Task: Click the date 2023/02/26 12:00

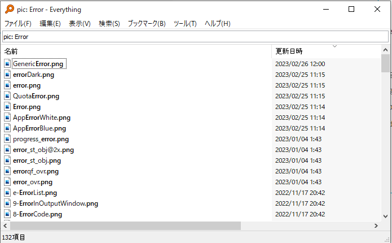Action: 300,64
